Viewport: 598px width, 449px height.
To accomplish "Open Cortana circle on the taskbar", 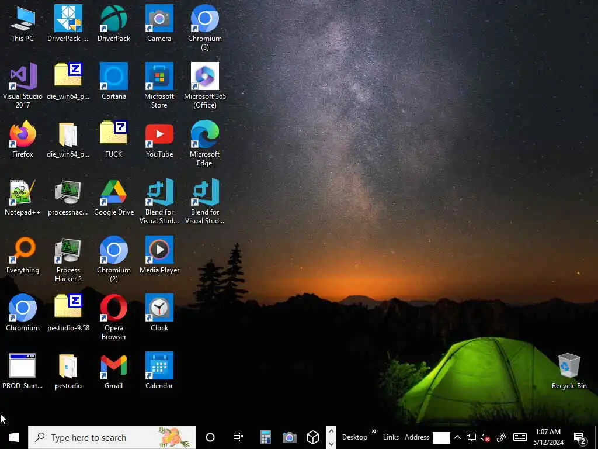I will 210,437.
